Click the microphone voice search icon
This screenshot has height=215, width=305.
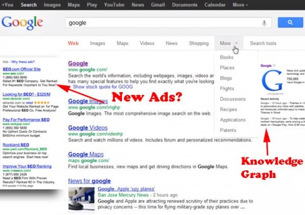pyautogui.click(x=264, y=23)
